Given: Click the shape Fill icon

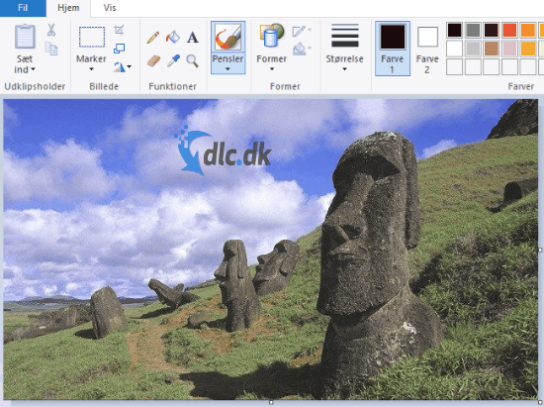Looking at the screenshot, I should tap(299, 49).
